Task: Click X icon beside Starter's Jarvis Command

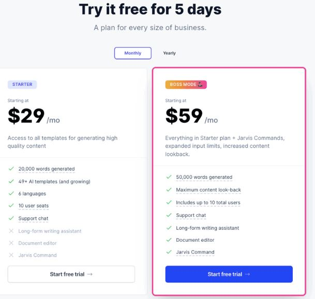Action: coord(11,255)
